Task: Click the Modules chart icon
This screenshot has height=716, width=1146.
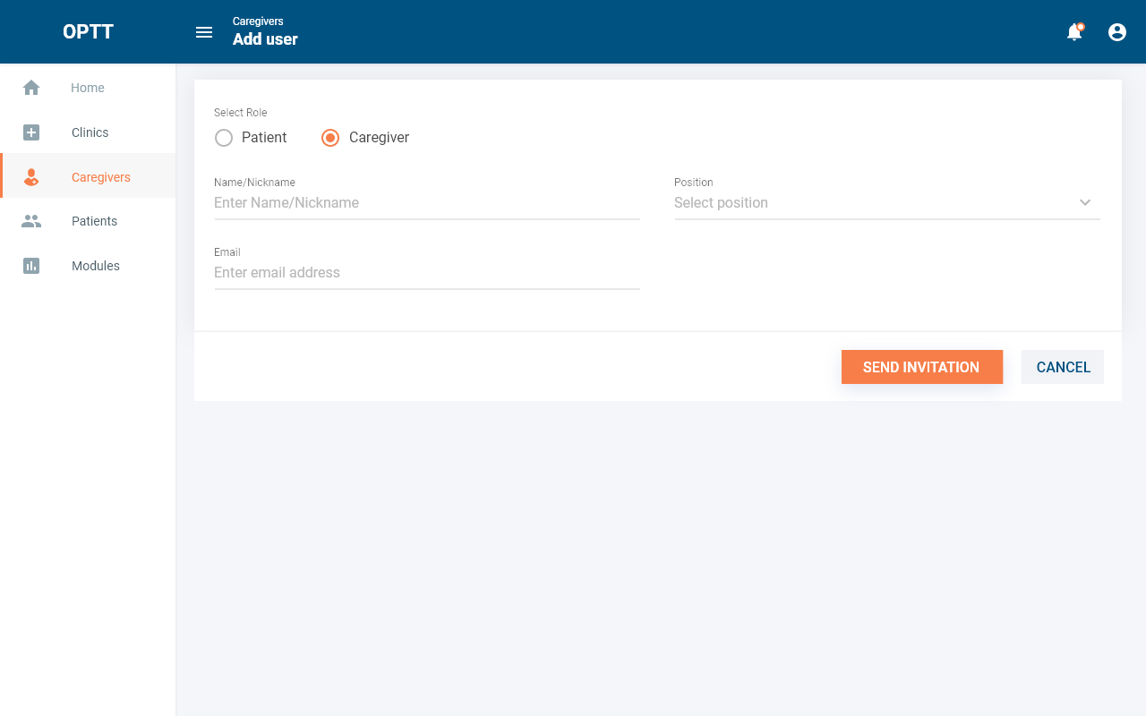Action: (31, 266)
